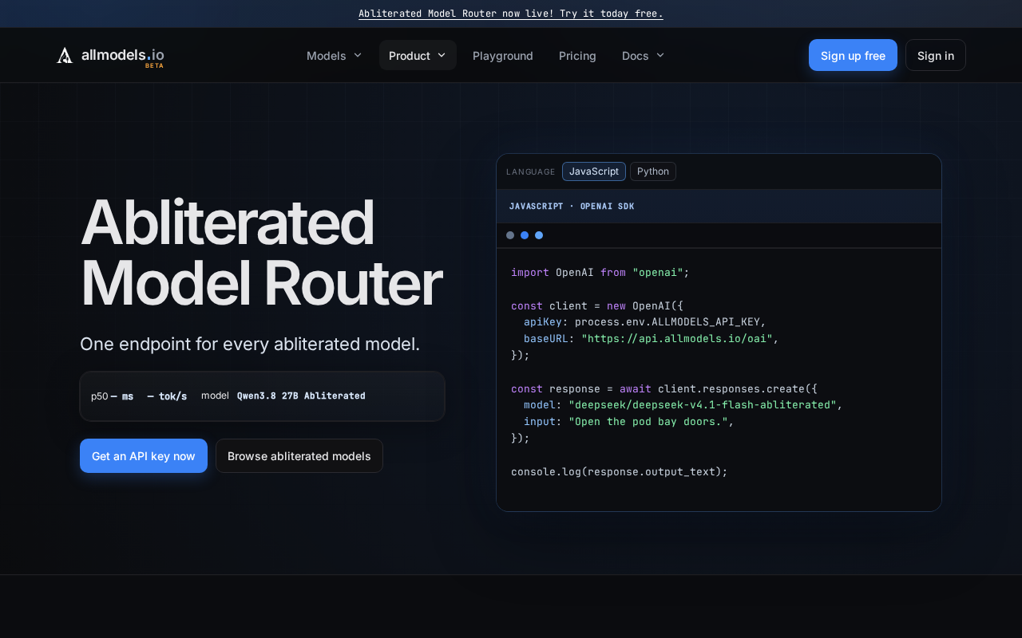Click the console.log line in code
The height and width of the screenshot is (638, 1022).
tap(620, 471)
